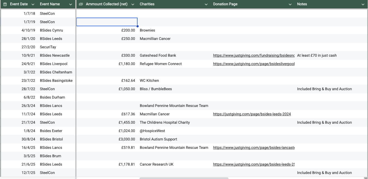The height and width of the screenshot is (179, 368).
Task: Select the date cell 26/3/24
Action: pos(19,106)
